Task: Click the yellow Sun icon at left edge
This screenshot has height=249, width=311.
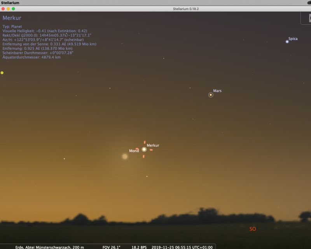Action: [2, 73]
